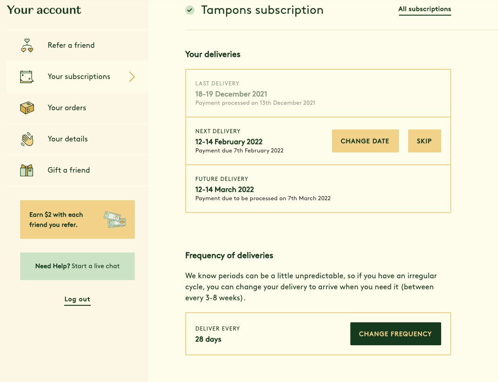Viewport: 498px width, 382px height.
Task: Select Gift a friend in the sidebar
Action: tap(69, 170)
